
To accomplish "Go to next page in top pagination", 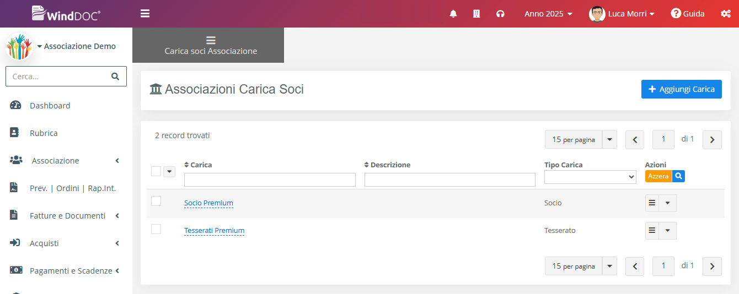I will pos(712,140).
